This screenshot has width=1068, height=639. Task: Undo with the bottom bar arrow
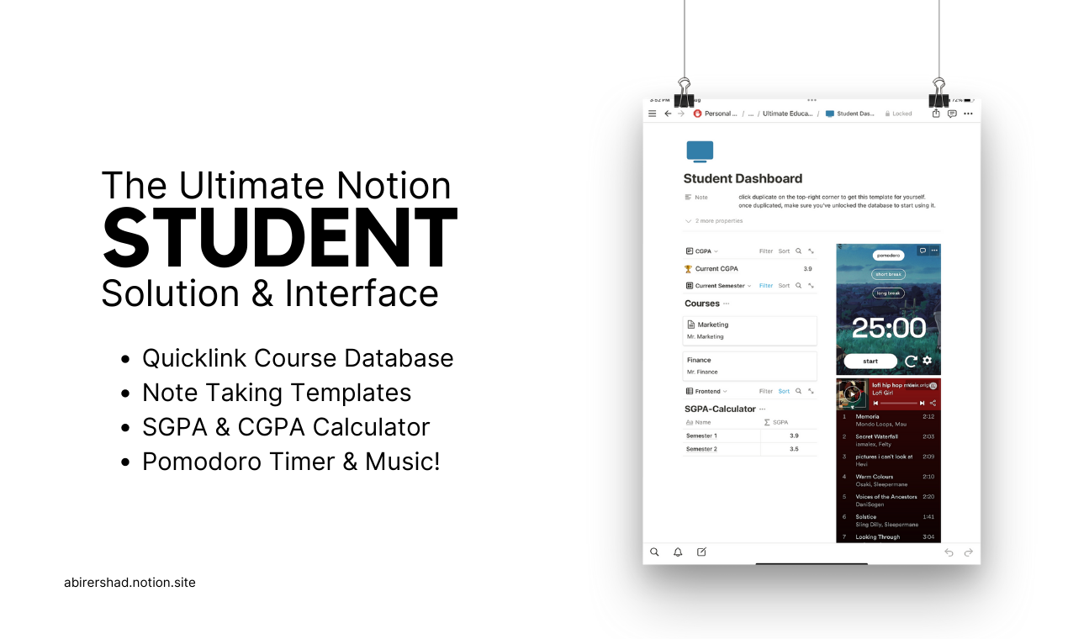click(x=949, y=552)
